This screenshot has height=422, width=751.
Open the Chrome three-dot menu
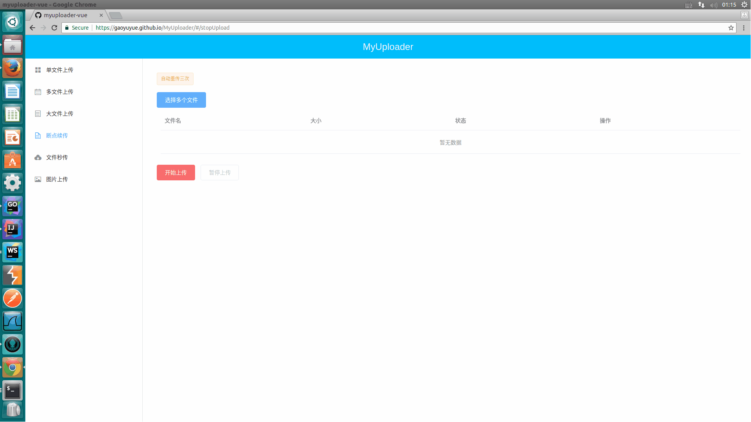point(744,28)
